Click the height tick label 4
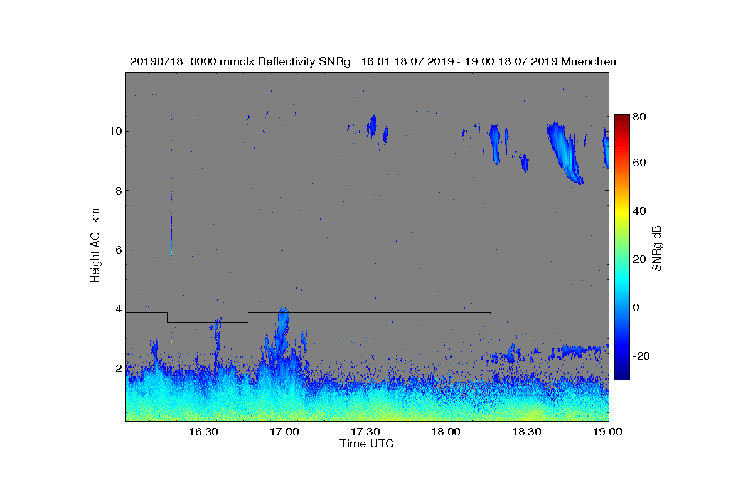This screenshot has width=753, height=502. click(x=118, y=309)
